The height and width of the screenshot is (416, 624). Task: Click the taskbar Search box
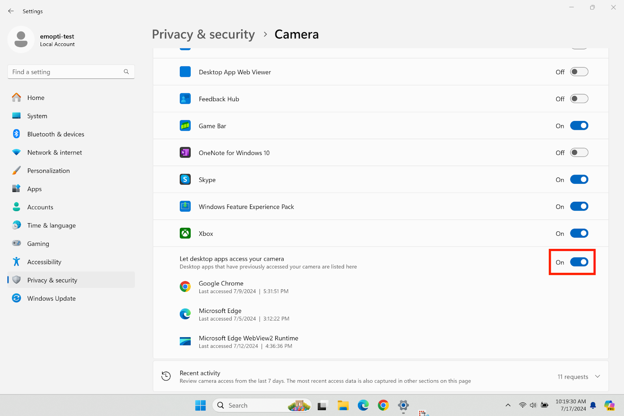point(262,405)
